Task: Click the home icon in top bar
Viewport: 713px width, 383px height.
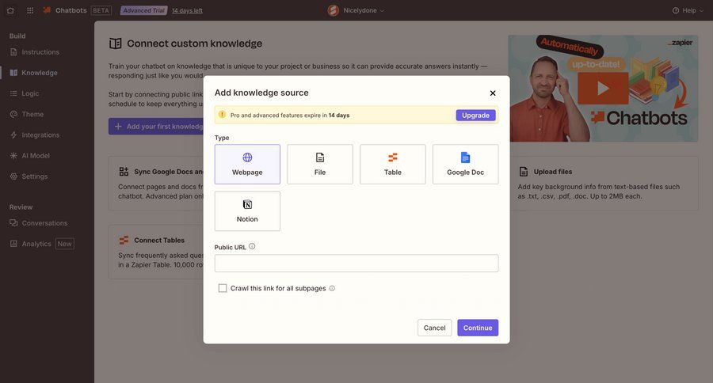Action: 10,10
